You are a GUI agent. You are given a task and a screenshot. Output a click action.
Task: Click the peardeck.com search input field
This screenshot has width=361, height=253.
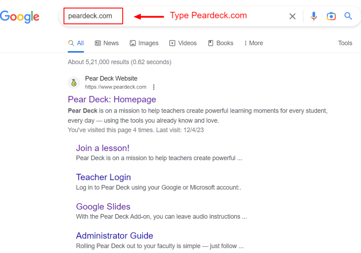93,16
